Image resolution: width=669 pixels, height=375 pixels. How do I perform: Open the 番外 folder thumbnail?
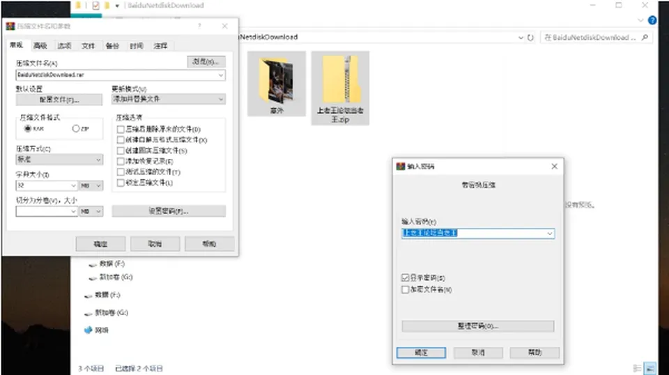coord(277,81)
